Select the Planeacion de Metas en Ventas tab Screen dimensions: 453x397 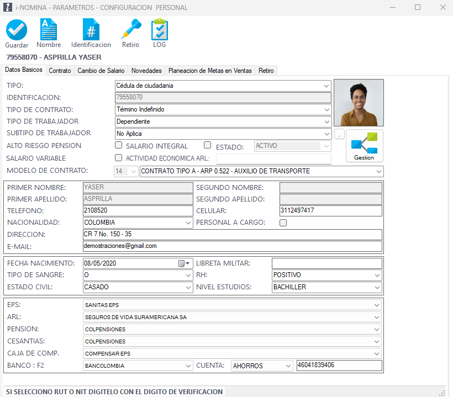pyautogui.click(x=210, y=71)
